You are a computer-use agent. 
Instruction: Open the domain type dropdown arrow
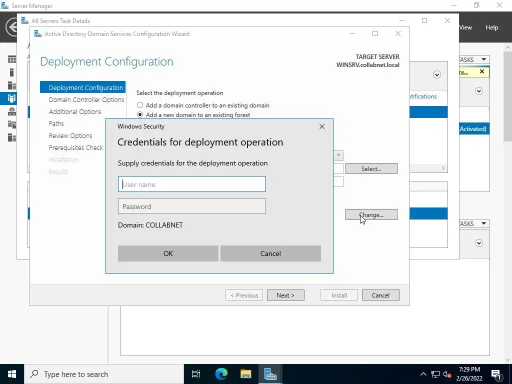(x=338, y=155)
